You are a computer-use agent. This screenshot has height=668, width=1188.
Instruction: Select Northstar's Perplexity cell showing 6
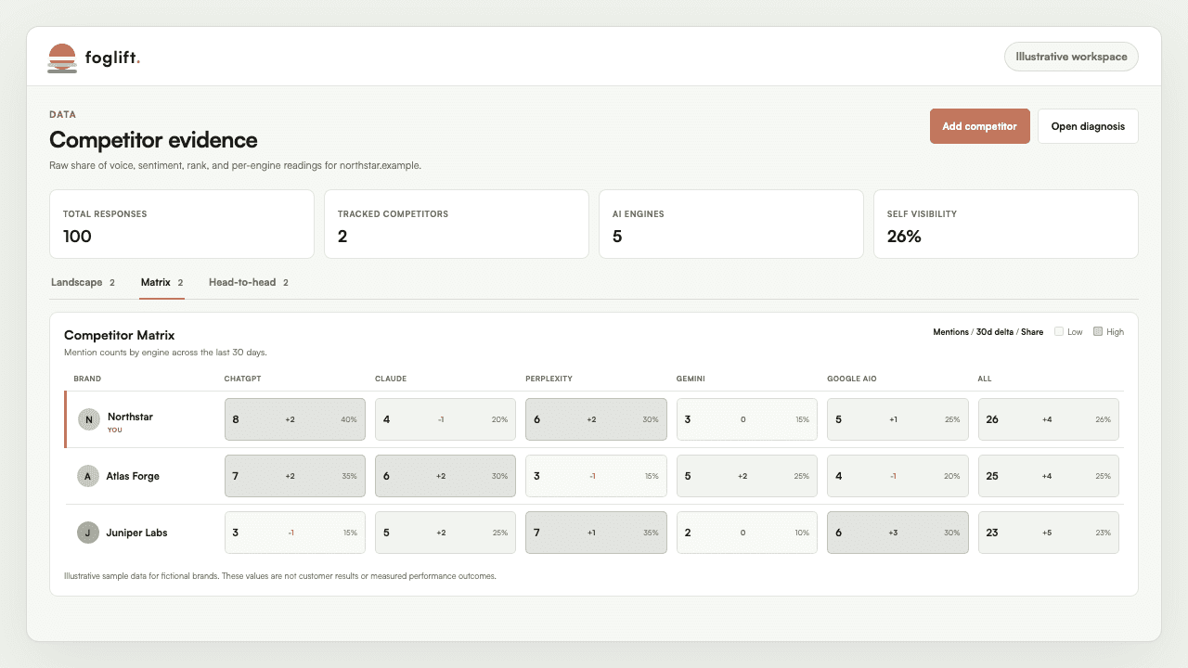tap(596, 419)
